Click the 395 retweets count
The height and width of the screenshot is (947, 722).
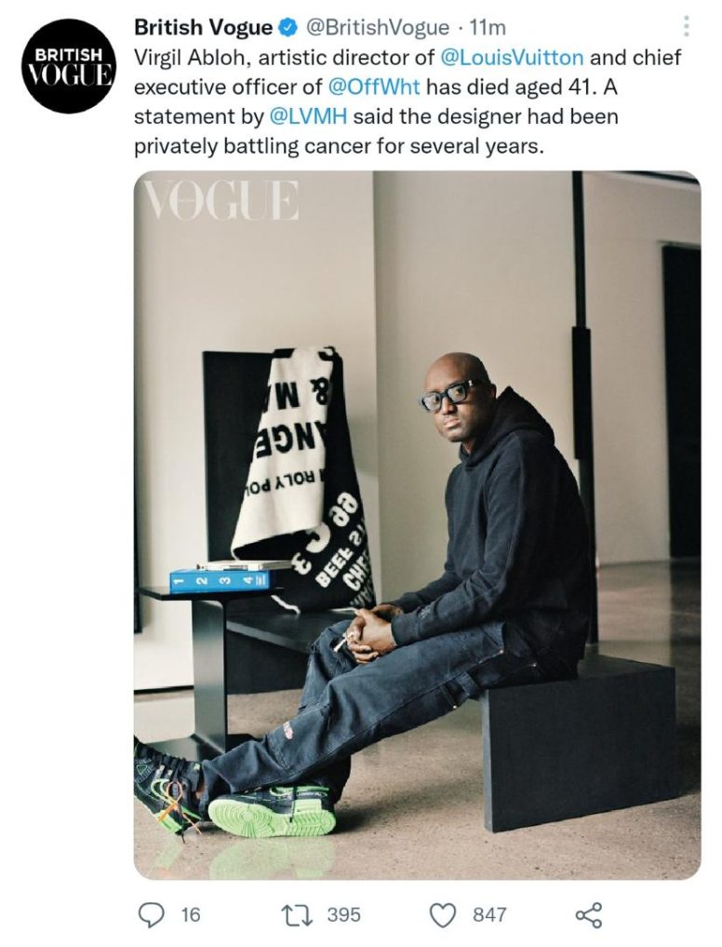point(344,914)
